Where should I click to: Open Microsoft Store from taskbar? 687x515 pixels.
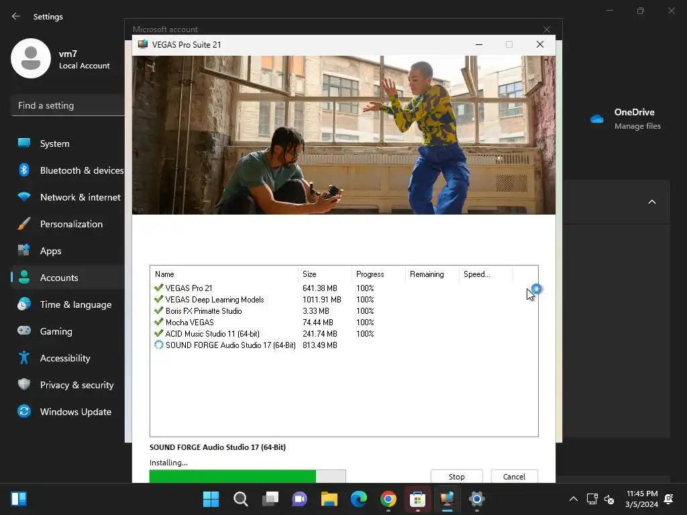pyautogui.click(x=417, y=499)
